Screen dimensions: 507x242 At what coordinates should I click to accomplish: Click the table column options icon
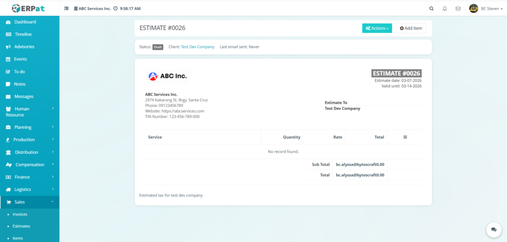tap(405, 137)
